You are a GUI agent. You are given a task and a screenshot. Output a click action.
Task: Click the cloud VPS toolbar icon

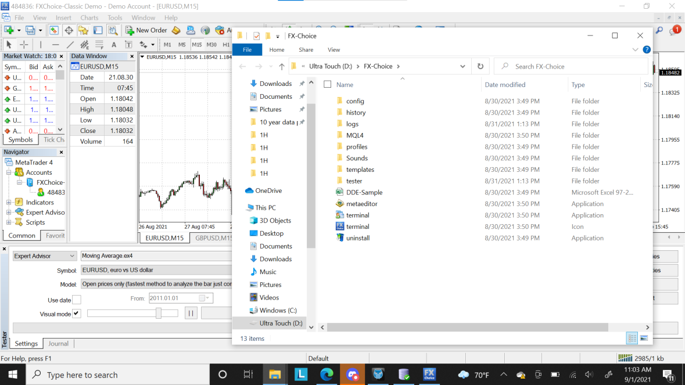(191, 30)
